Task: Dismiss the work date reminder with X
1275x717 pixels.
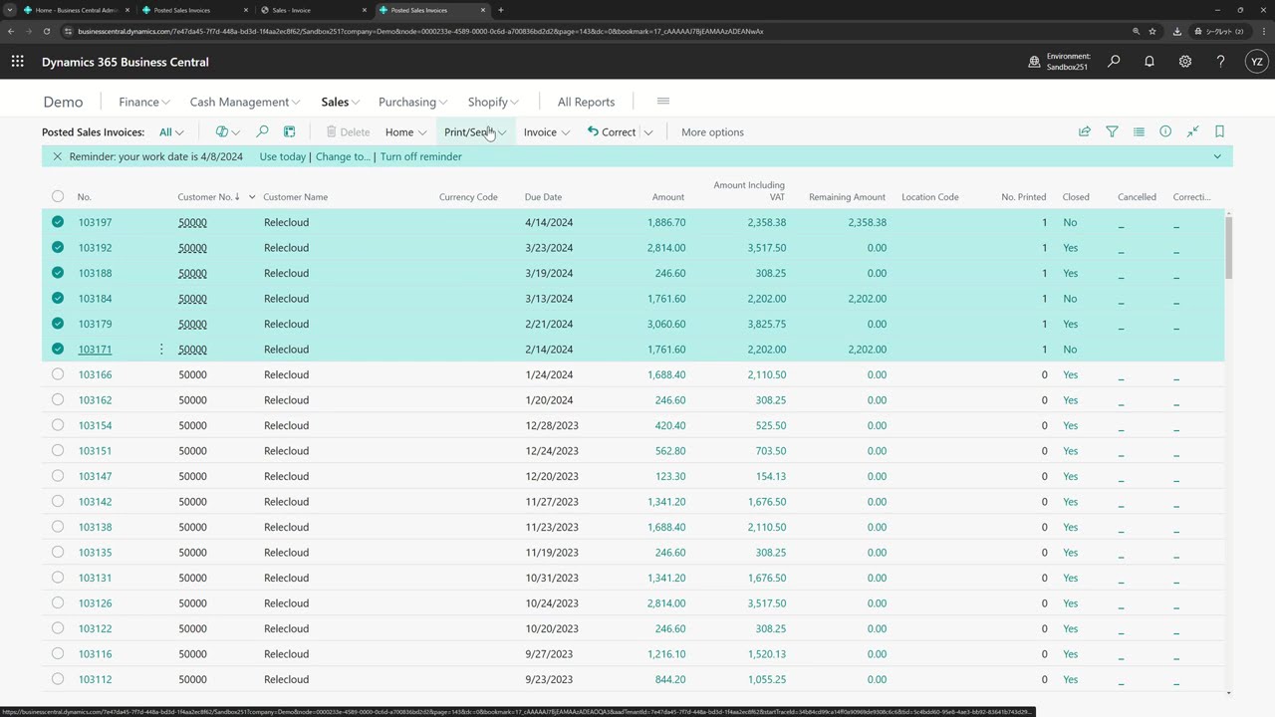Action: coord(57,156)
